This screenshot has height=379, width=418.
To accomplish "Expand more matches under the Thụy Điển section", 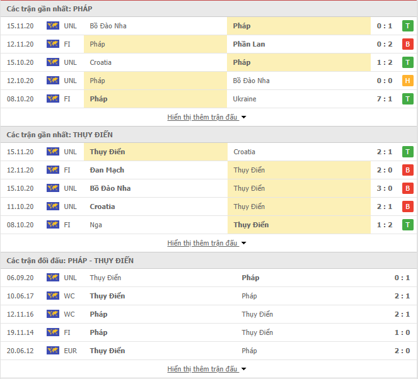I will [207, 243].
